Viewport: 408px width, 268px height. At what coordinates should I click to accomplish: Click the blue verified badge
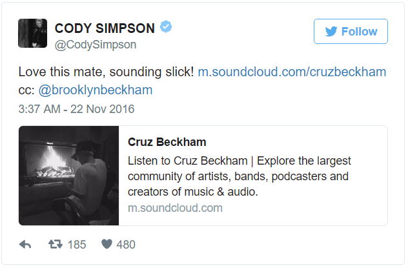pos(167,28)
